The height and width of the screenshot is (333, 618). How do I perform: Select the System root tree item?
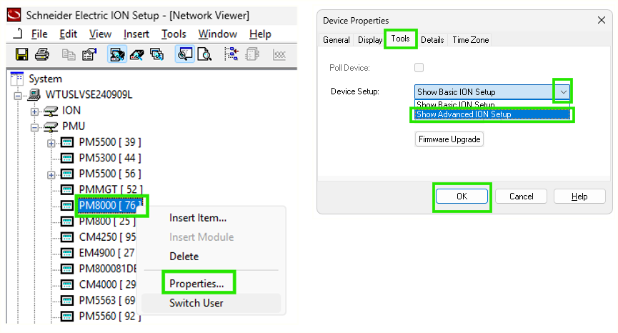point(45,79)
